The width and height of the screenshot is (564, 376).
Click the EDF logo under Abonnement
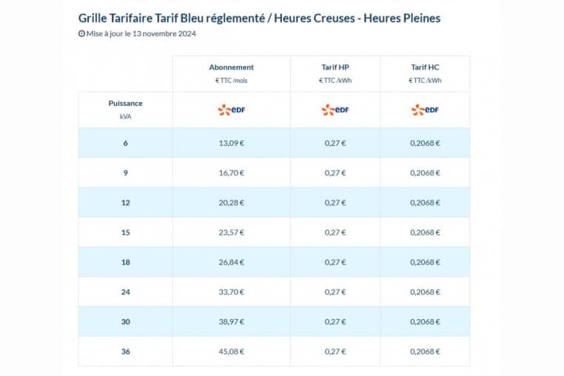tap(231, 110)
